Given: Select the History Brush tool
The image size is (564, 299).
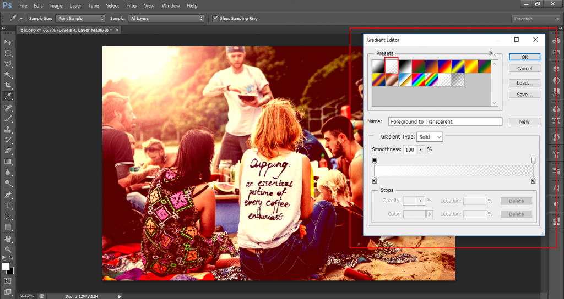Looking at the screenshot, I should (x=8, y=140).
